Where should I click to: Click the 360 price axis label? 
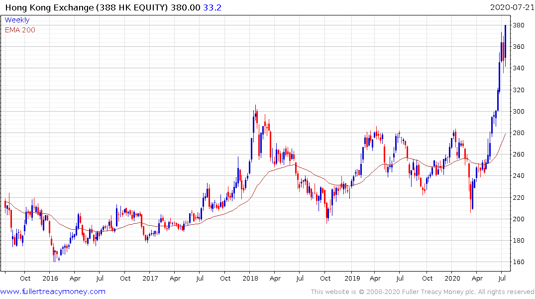tap(518, 47)
